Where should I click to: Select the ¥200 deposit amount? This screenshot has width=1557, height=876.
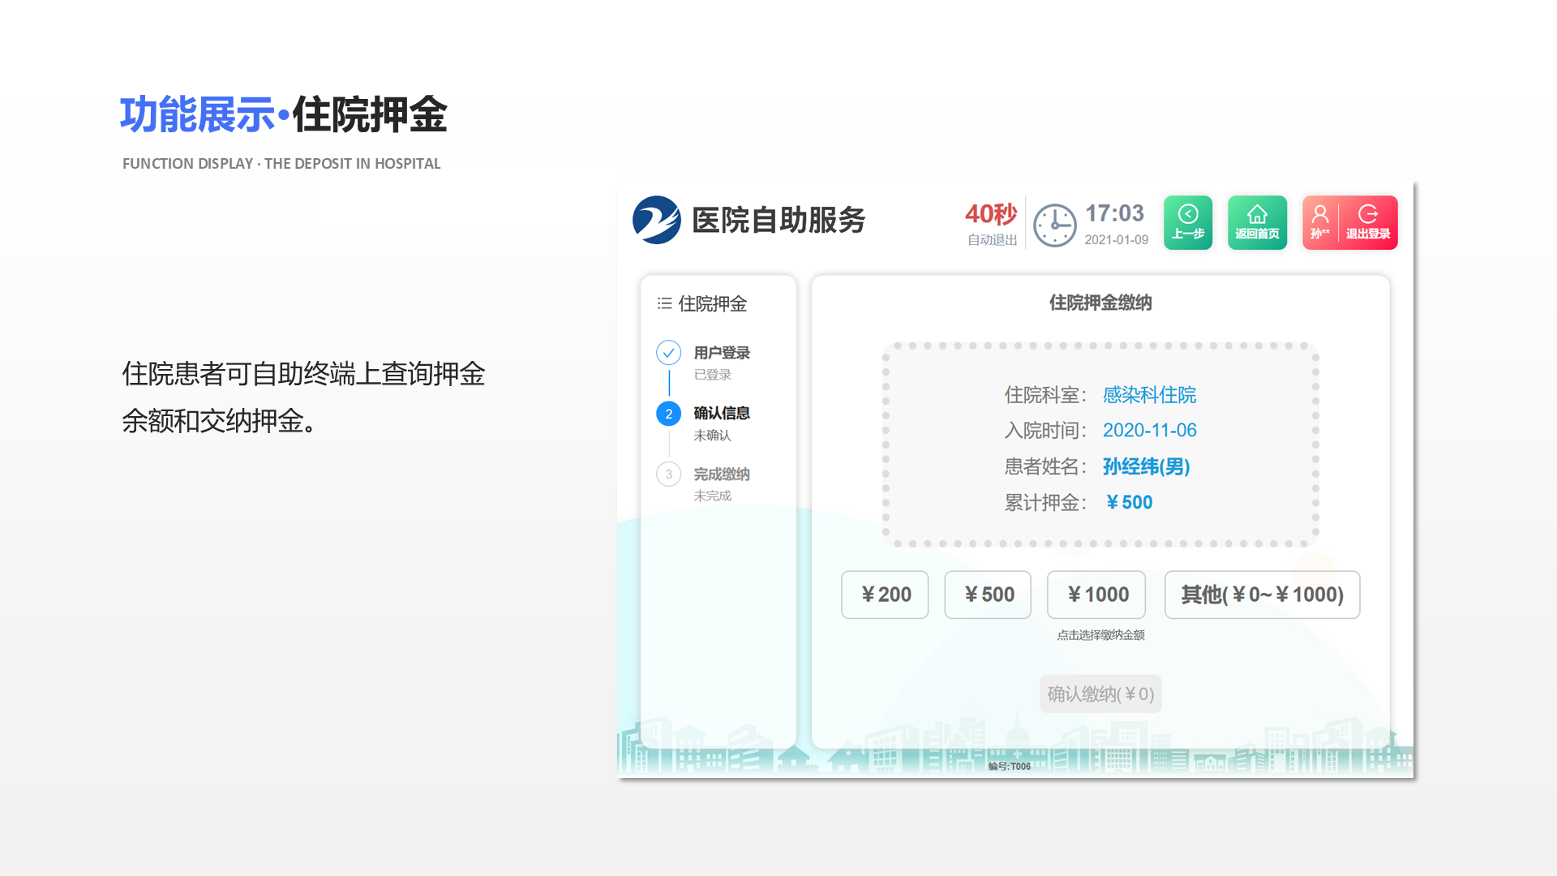(x=884, y=595)
